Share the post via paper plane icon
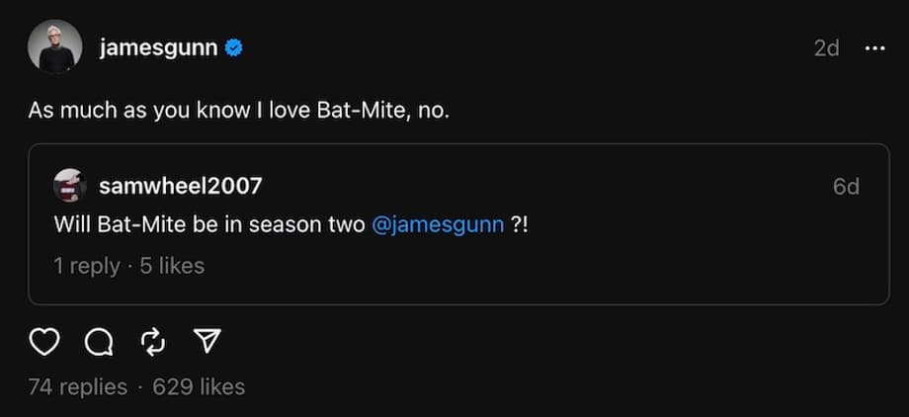This screenshot has height=417, width=909. (x=207, y=342)
